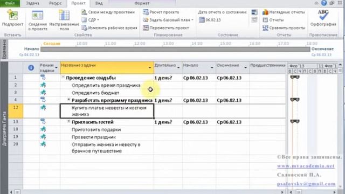This screenshot has width=345, height=194.
Task: Click task mode icon in row 13
Action: pos(43,121)
